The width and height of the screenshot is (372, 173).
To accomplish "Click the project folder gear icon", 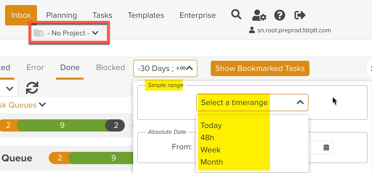I will tap(39, 33).
